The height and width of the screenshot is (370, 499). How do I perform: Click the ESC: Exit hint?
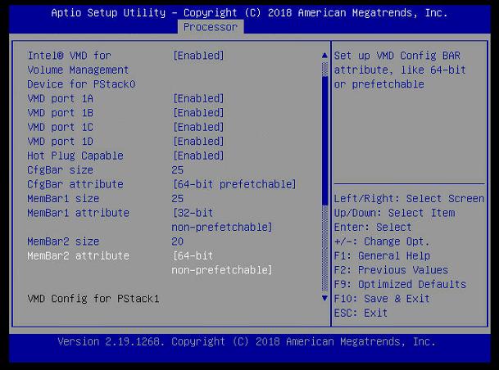pyautogui.click(x=361, y=313)
